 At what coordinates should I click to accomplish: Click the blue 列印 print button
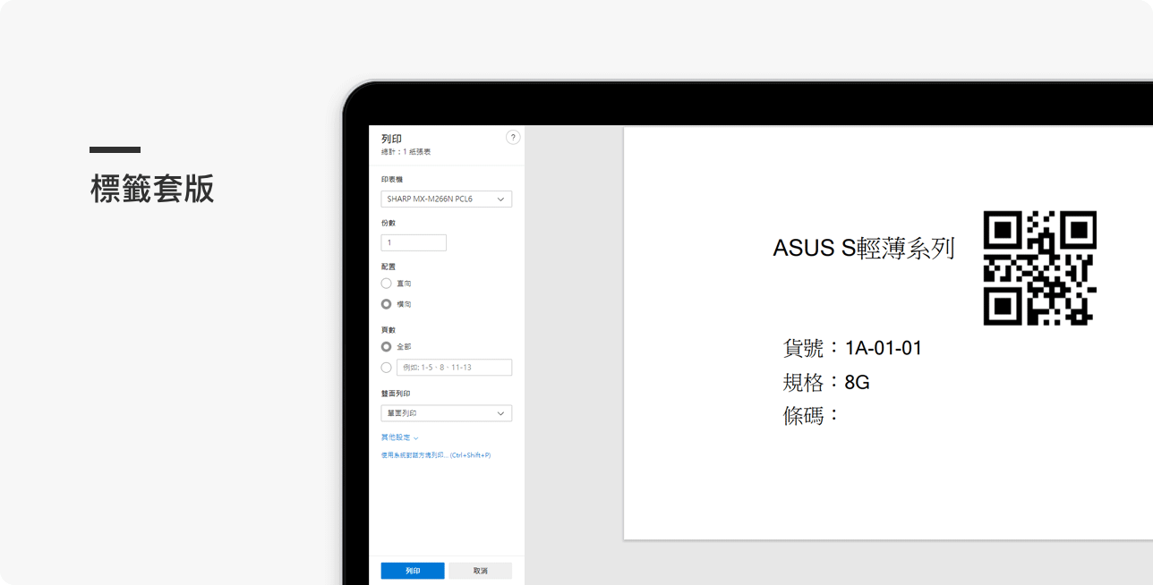pyautogui.click(x=413, y=571)
